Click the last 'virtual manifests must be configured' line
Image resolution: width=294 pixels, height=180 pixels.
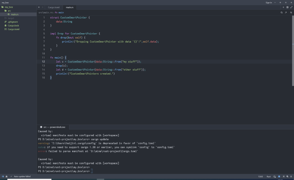coord(80,163)
